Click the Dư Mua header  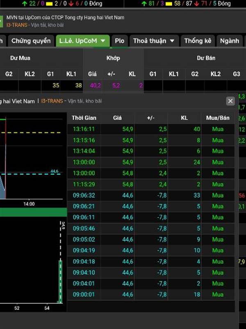[x=20, y=58]
